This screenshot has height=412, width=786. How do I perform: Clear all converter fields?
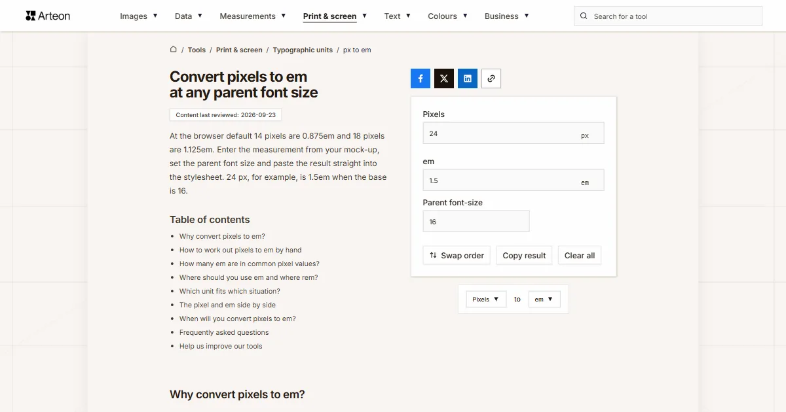click(x=580, y=255)
